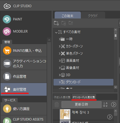This screenshot has height=123, width=120.
Task: Open 作品管理 document icon
Action: click(x=7, y=76)
